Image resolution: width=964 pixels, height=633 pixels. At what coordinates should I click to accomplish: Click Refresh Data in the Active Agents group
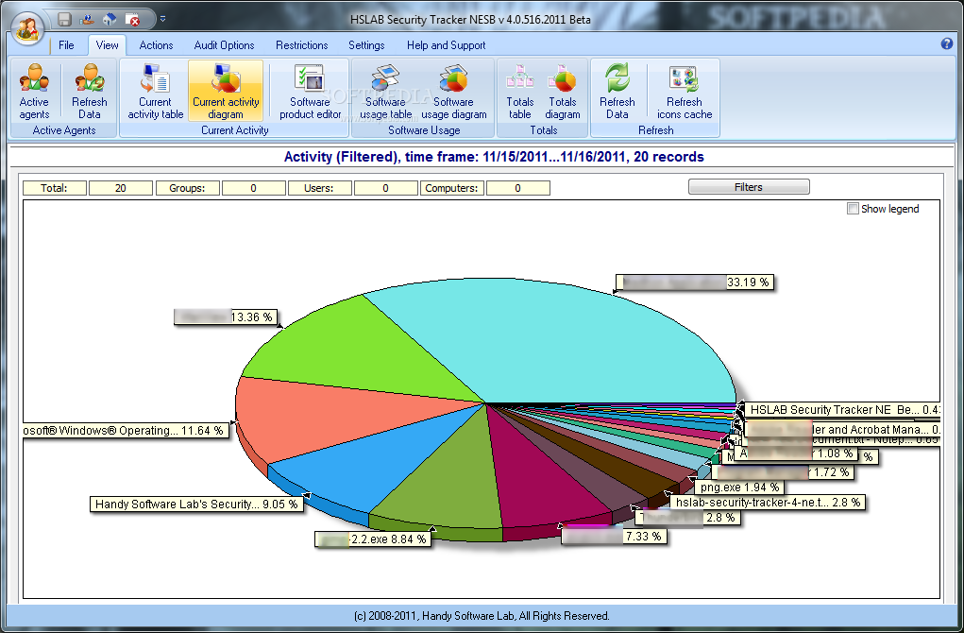89,91
